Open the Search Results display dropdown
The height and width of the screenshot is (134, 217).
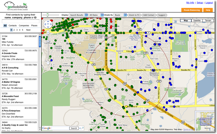pos(78,15)
